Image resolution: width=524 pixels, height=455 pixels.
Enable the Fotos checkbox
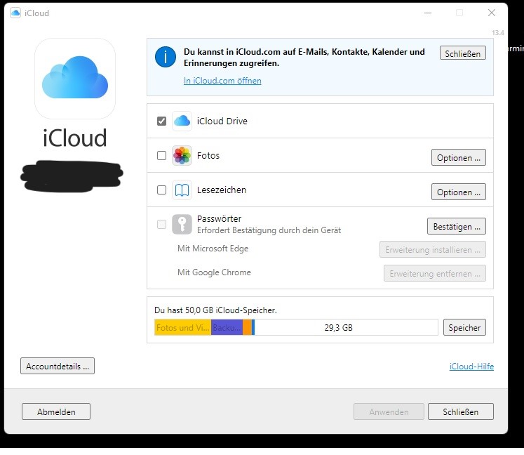point(162,155)
